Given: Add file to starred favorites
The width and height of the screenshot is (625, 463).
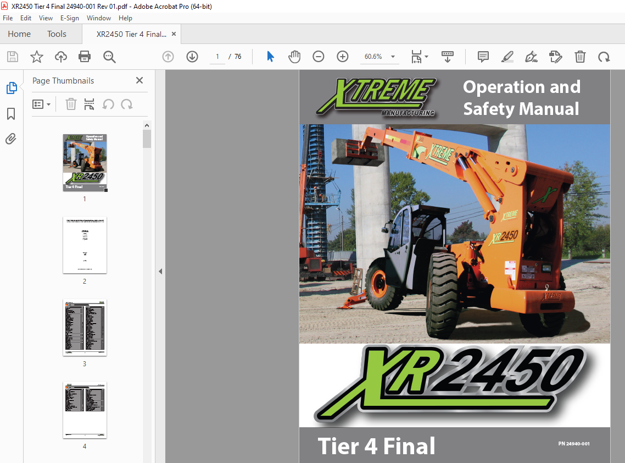Looking at the screenshot, I should (x=37, y=57).
